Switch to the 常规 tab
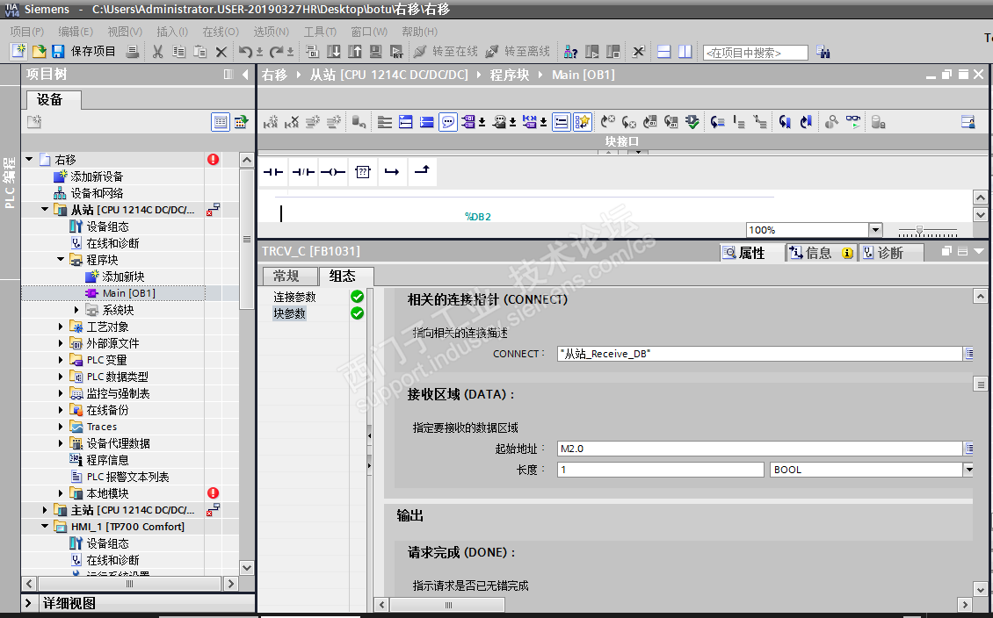 [x=289, y=276]
